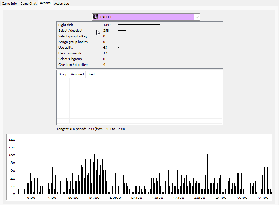Click the 0:00 time label on chart
The height and width of the screenshot is (205, 279).
click(31, 198)
